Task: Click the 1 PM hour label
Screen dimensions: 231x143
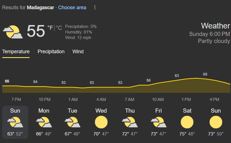Action: [186, 100]
